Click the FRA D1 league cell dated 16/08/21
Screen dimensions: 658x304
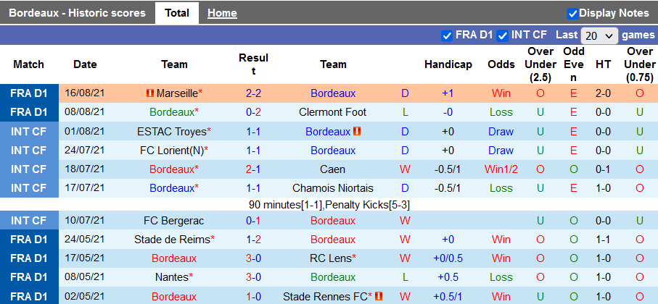pyautogui.click(x=30, y=93)
